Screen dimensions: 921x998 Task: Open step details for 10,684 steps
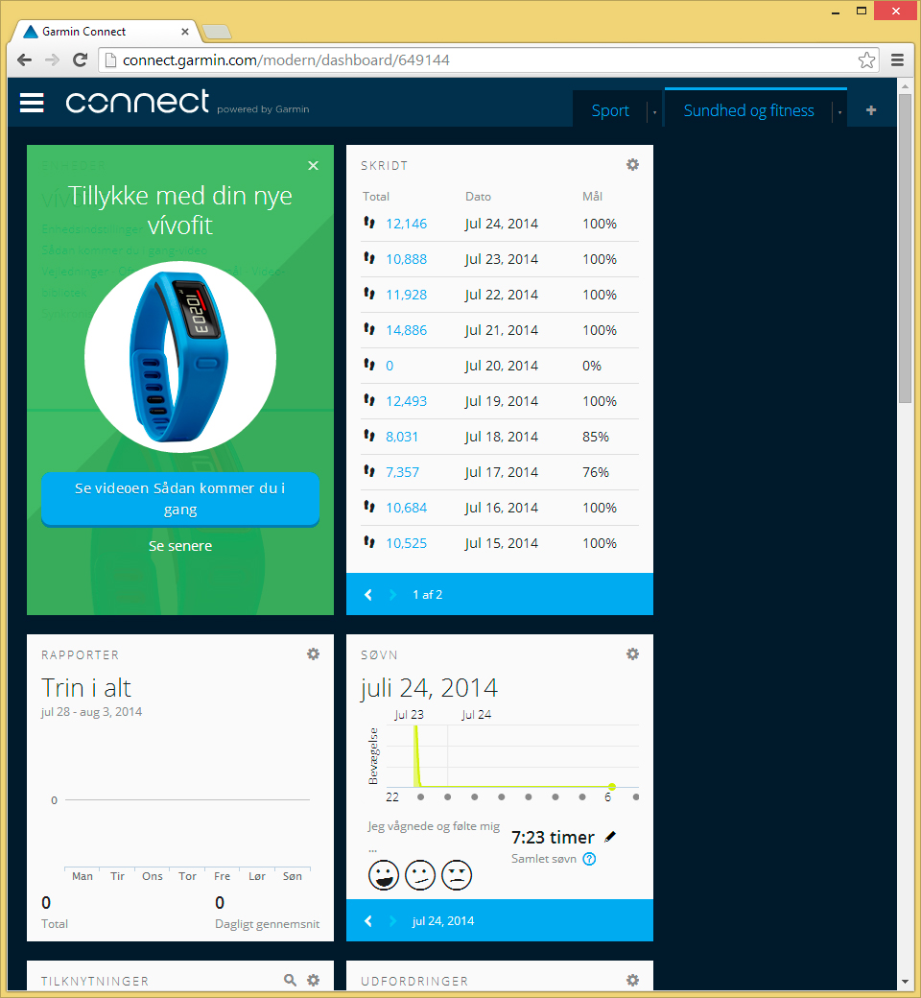pos(406,508)
